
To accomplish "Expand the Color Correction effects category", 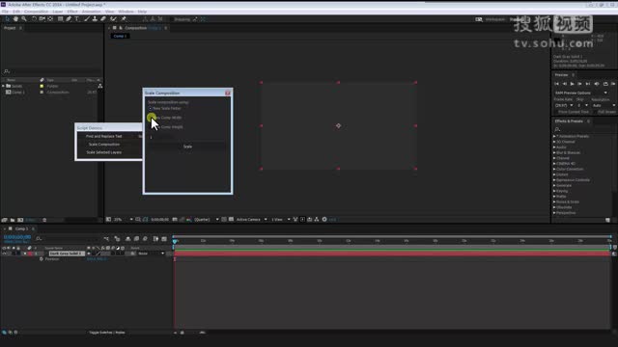I will [554, 170].
